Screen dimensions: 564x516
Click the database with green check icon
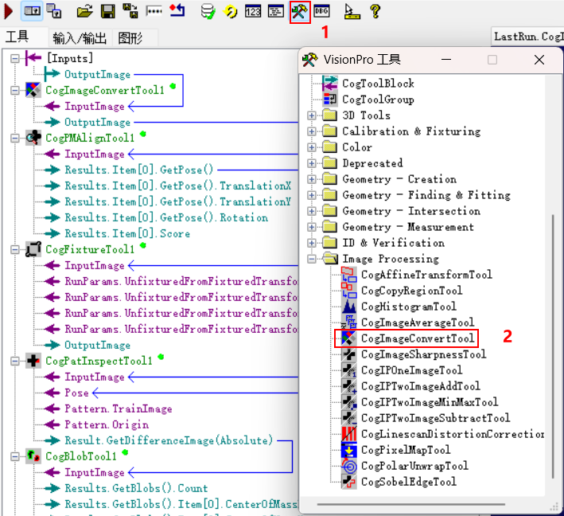[208, 11]
